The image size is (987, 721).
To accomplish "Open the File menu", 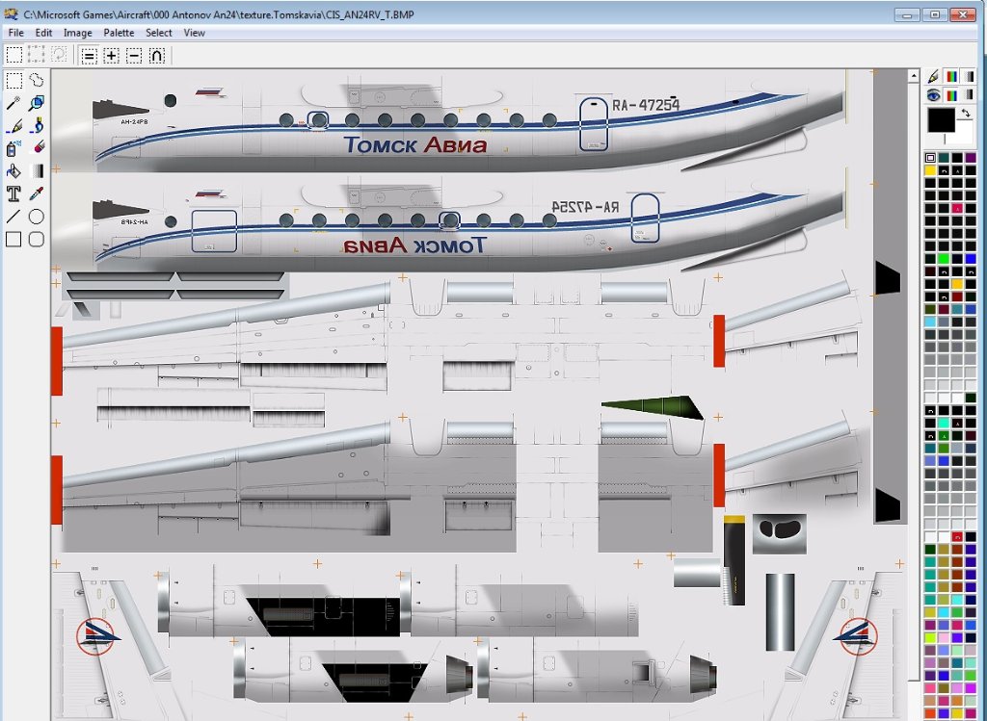I will tap(15, 33).
